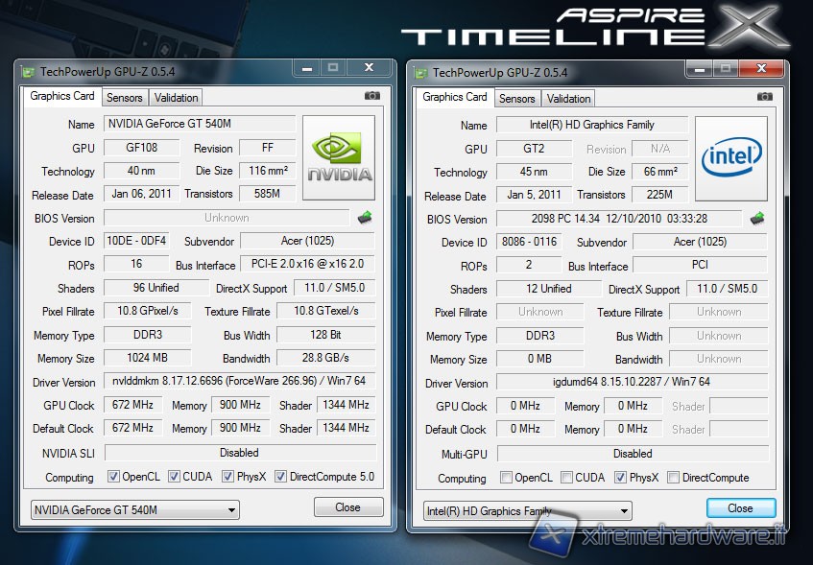Click the camera screenshot icon in NVIDIA window
Image resolution: width=813 pixels, height=565 pixels.
(372, 96)
